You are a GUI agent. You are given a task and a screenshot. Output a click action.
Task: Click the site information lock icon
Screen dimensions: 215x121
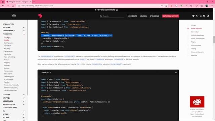[x=19, y=6]
